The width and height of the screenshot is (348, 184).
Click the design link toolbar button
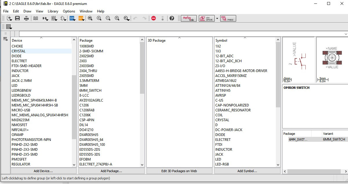pos(189,18)
